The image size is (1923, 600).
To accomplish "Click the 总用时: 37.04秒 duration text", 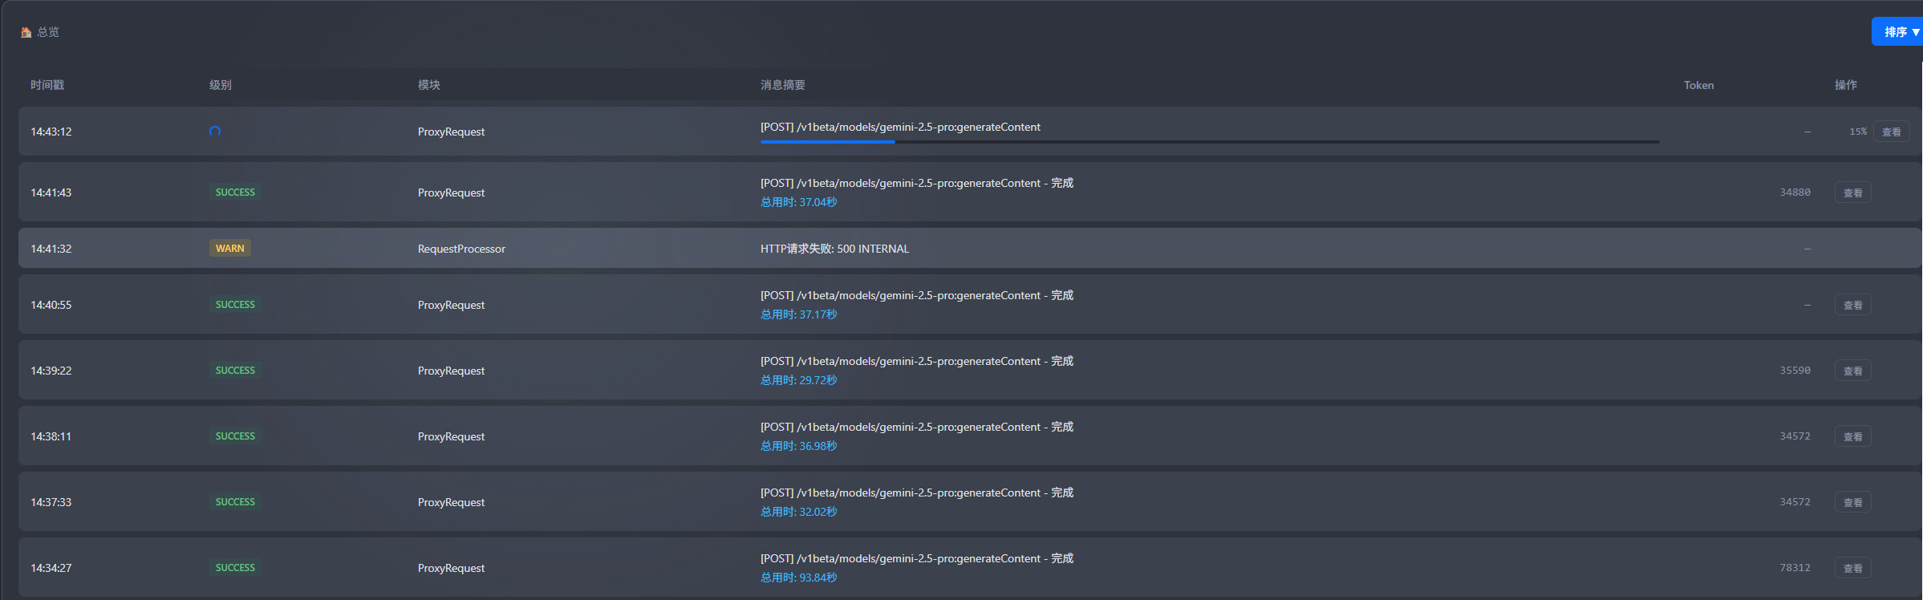I will pos(798,202).
